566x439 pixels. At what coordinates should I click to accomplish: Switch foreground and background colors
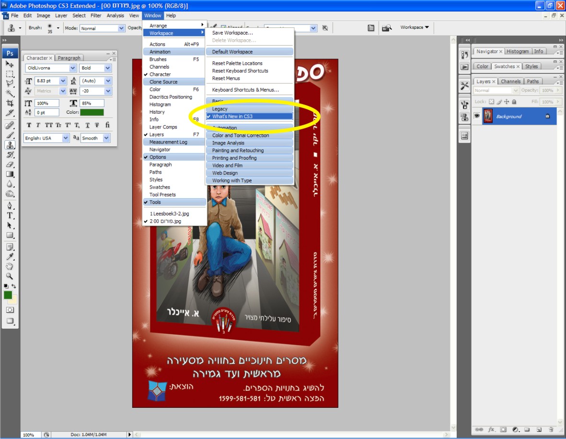pos(14,286)
